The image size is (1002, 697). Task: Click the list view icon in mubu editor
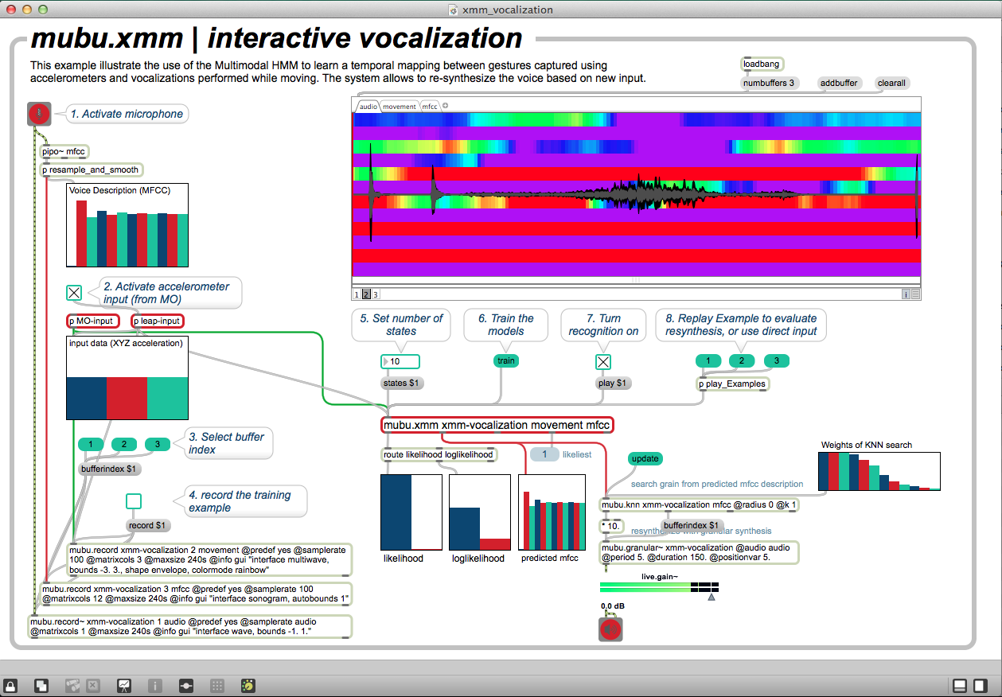tap(915, 294)
